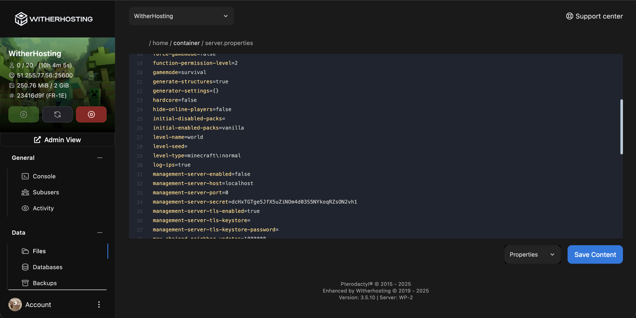Click the management-server-tls-enabled=true line
Image resolution: width=636 pixels, height=318 pixels.
(x=206, y=211)
